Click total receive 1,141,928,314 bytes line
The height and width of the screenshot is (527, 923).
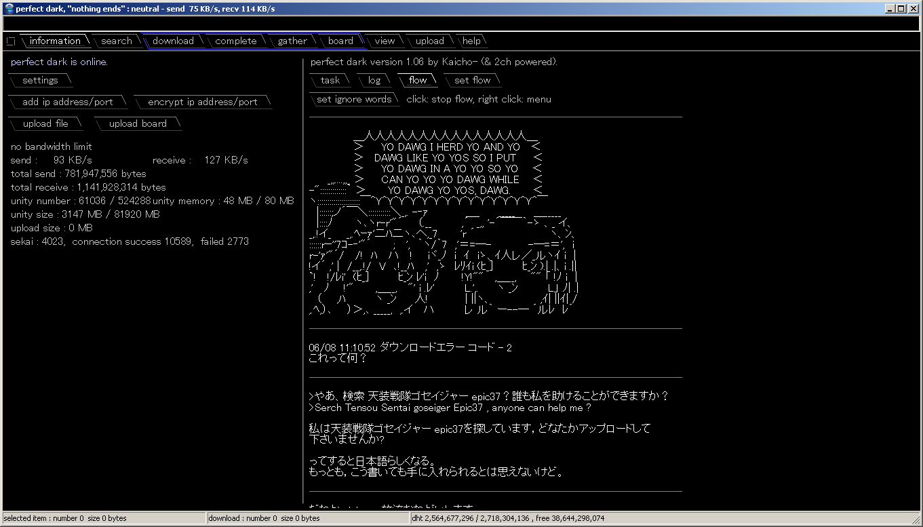pyautogui.click(x=88, y=187)
